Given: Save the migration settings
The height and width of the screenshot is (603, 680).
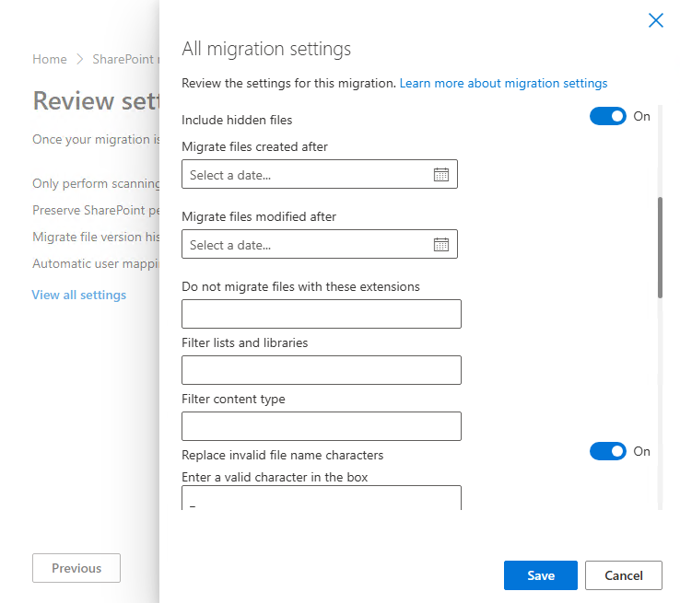Looking at the screenshot, I should tap(541, 575).
